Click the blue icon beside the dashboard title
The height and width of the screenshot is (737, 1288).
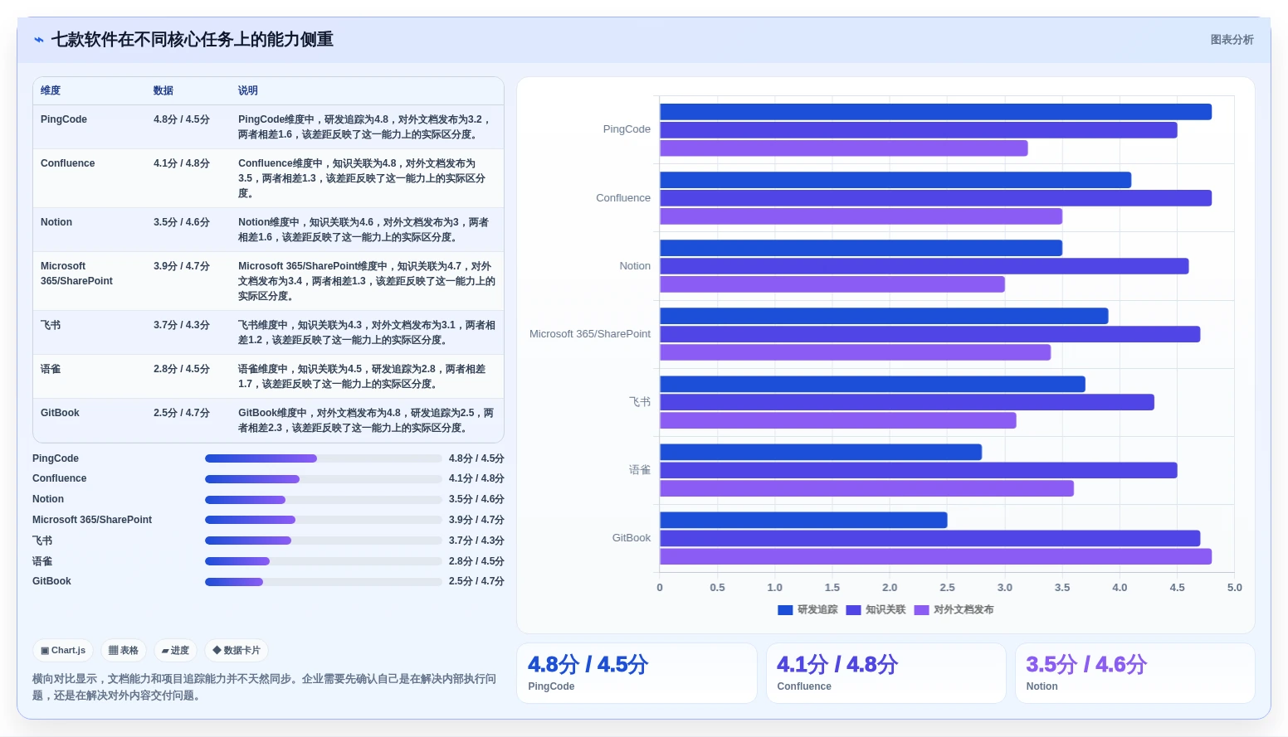pyautogui.click(x=38, y=40)
